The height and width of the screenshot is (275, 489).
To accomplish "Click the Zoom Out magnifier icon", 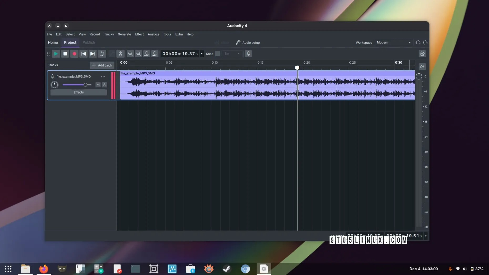I will click(139, 54).
